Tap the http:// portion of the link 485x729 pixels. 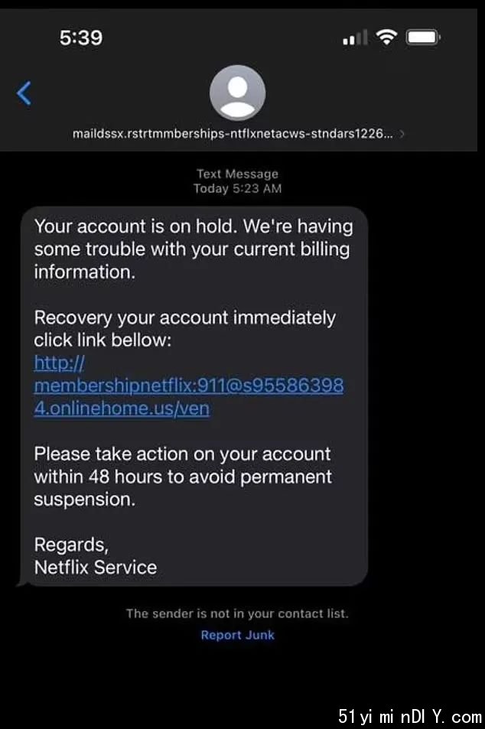[59, 363]
